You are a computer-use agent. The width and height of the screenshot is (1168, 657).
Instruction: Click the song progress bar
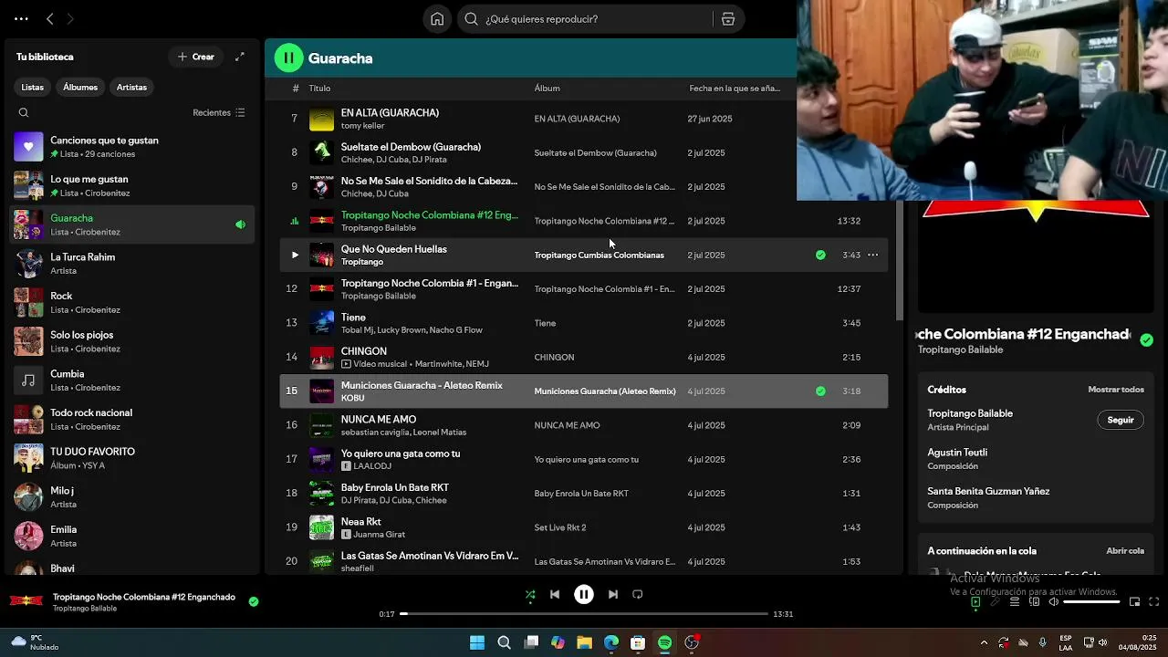(584, 614)
